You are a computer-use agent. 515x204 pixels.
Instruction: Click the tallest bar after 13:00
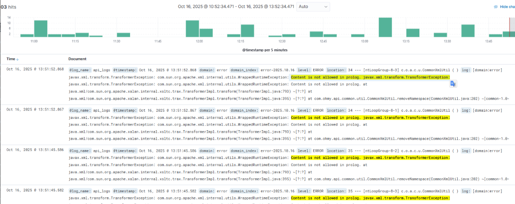(x=385, y=27)
